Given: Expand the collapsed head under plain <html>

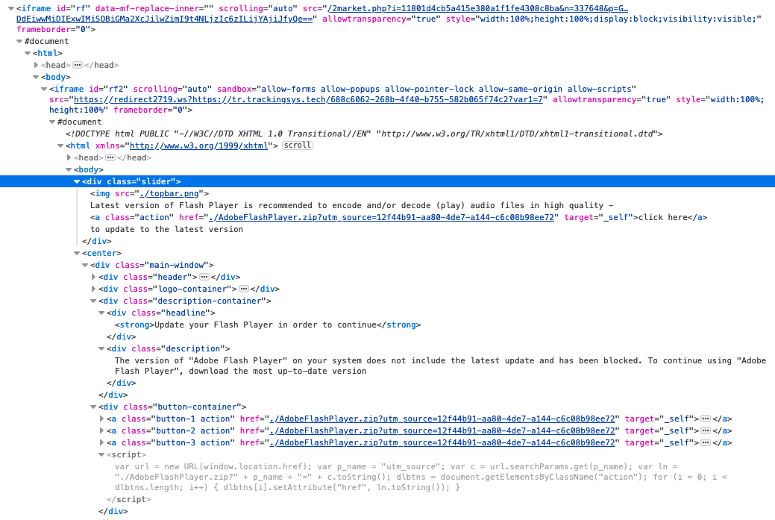Looking at the screenshot, I should (x=36, y=65).
